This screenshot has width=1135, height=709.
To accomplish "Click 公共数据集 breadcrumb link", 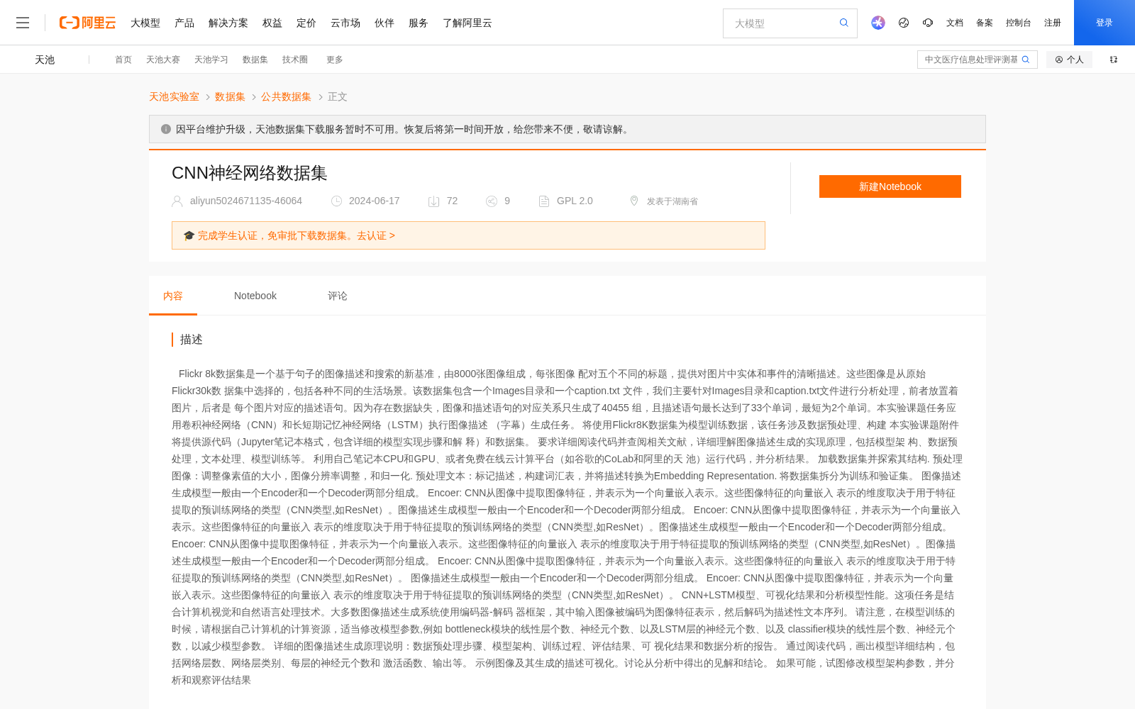I will (286, 96).
